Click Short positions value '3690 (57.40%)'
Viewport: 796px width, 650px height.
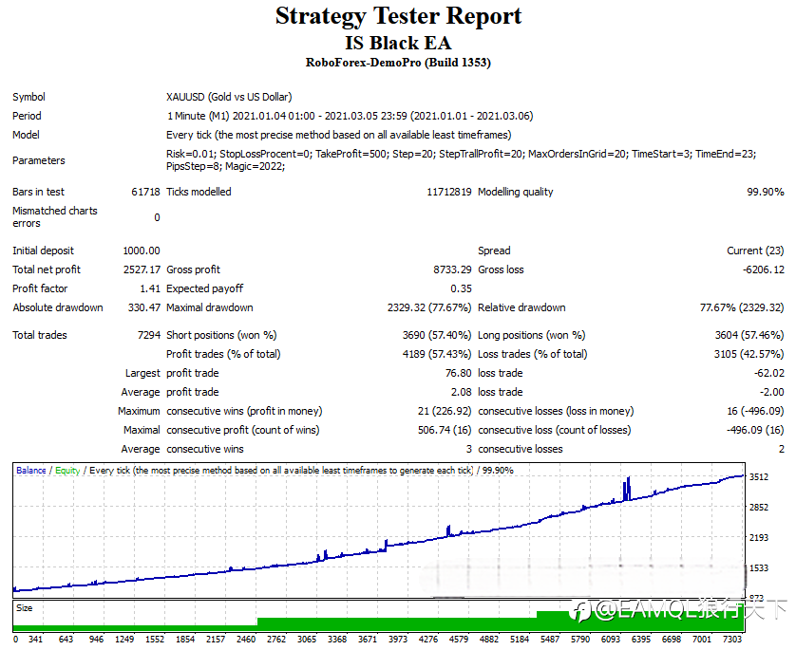(437, 335)
